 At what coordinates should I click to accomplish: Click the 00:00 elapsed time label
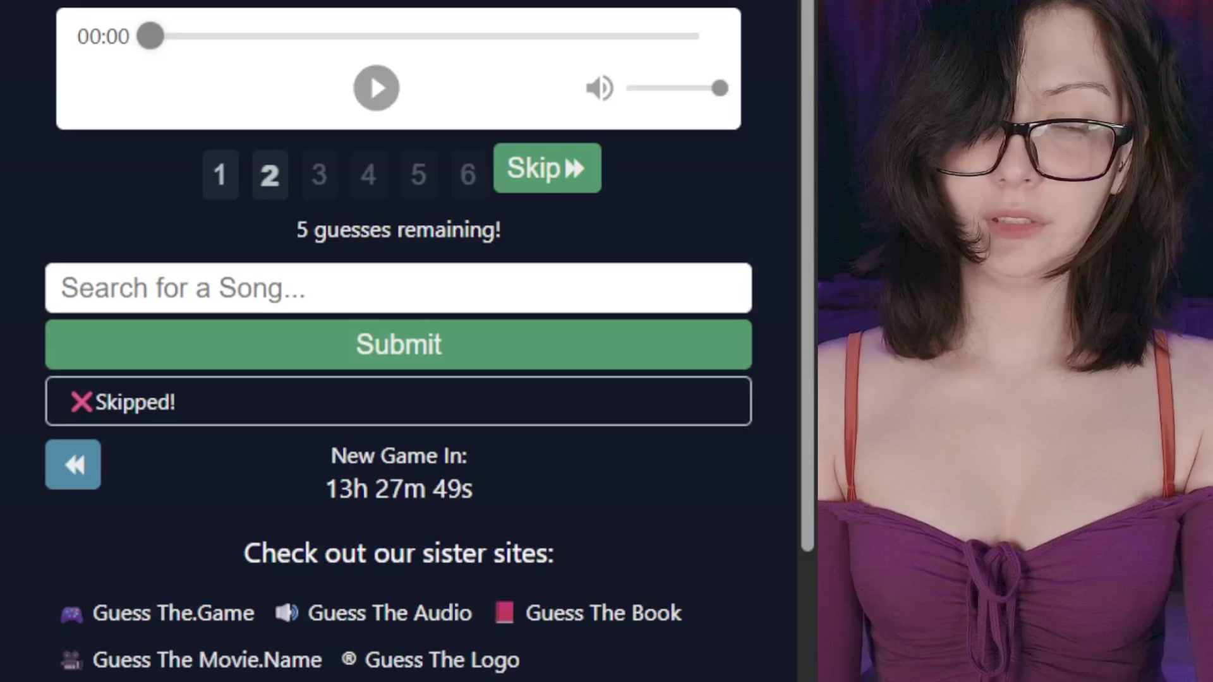point(103,36)
